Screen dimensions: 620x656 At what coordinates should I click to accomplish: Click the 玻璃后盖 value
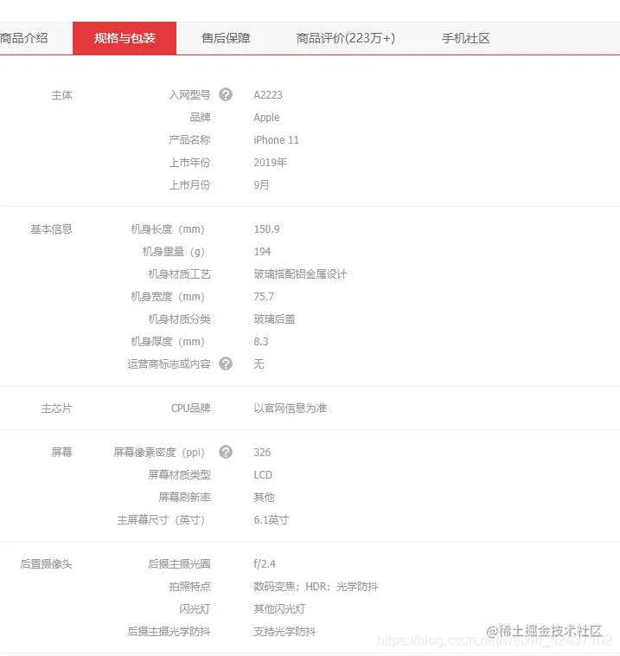(x=274, y=319)
